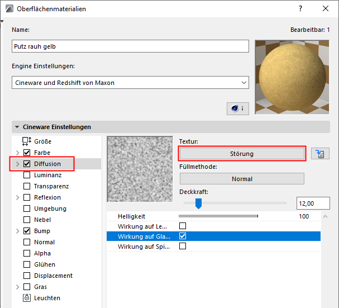The image size is (339, 308).
Task: Click the Helligkeit value bar
Action: (x=218, y=216)
